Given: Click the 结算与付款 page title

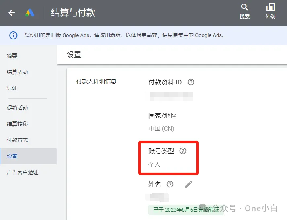Looking at the screenshot, I should point(73,13).
